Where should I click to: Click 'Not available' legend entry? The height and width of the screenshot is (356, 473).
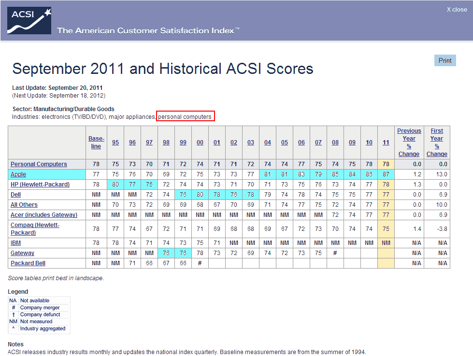(35, 300)
